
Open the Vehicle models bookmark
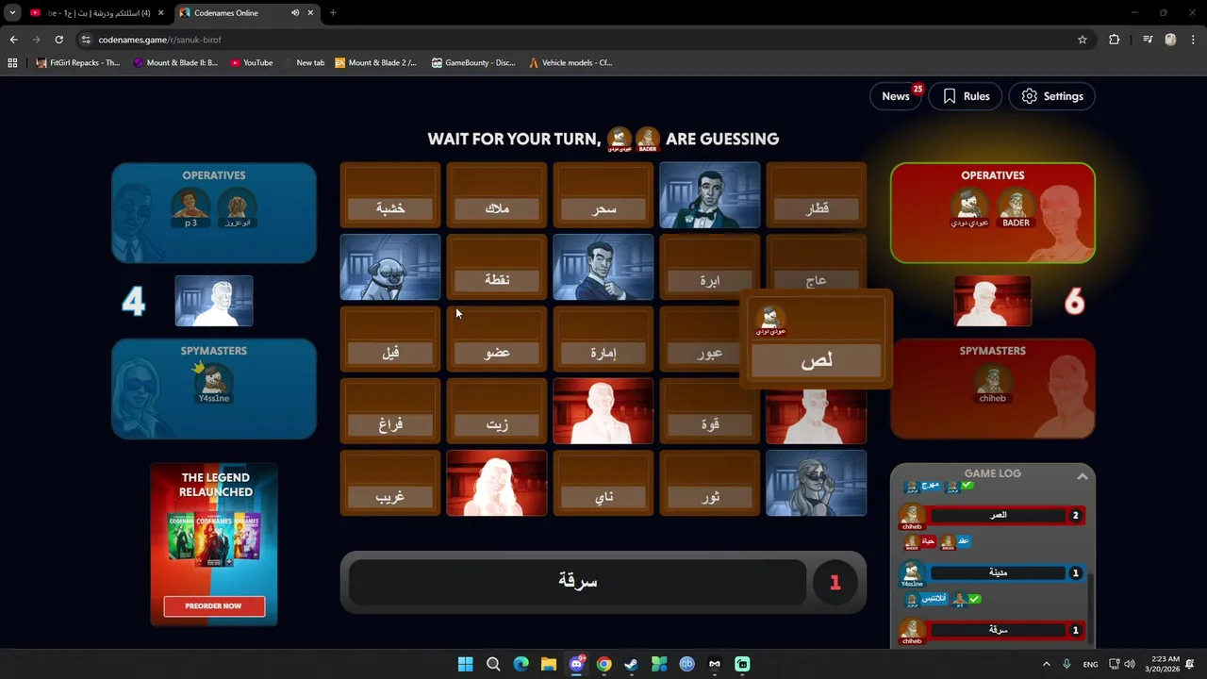(x=570, y=63)
